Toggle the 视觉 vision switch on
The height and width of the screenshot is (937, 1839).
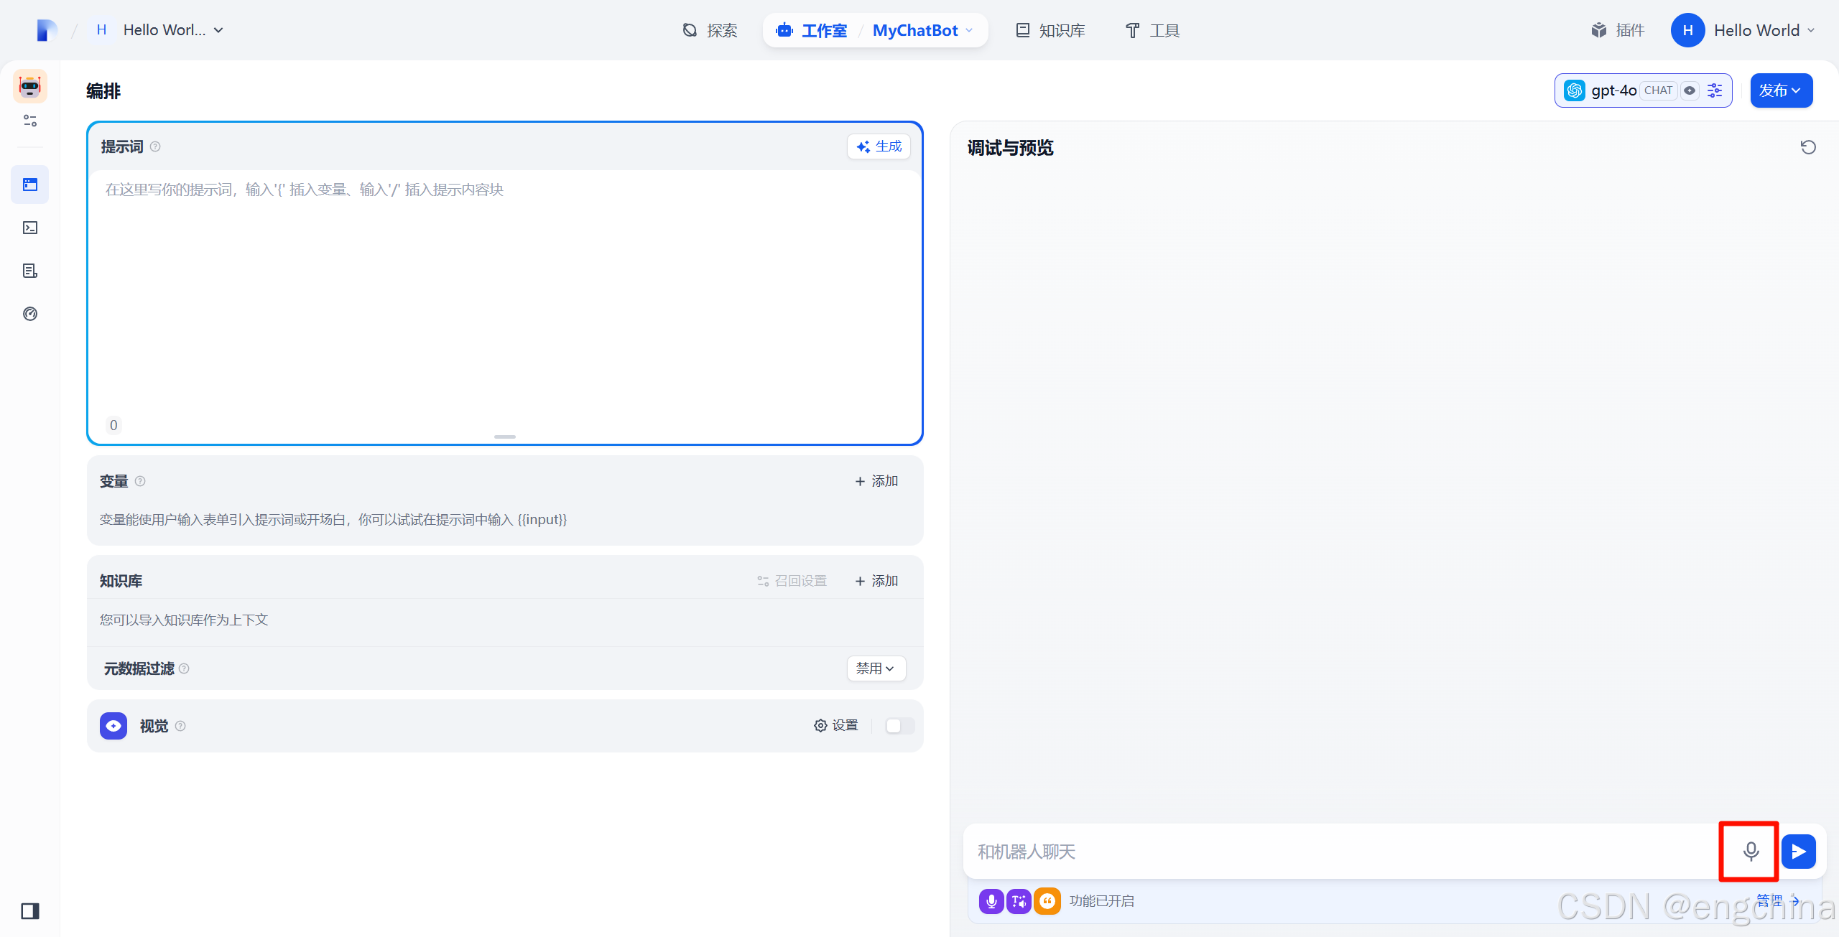tap(899, 726)
